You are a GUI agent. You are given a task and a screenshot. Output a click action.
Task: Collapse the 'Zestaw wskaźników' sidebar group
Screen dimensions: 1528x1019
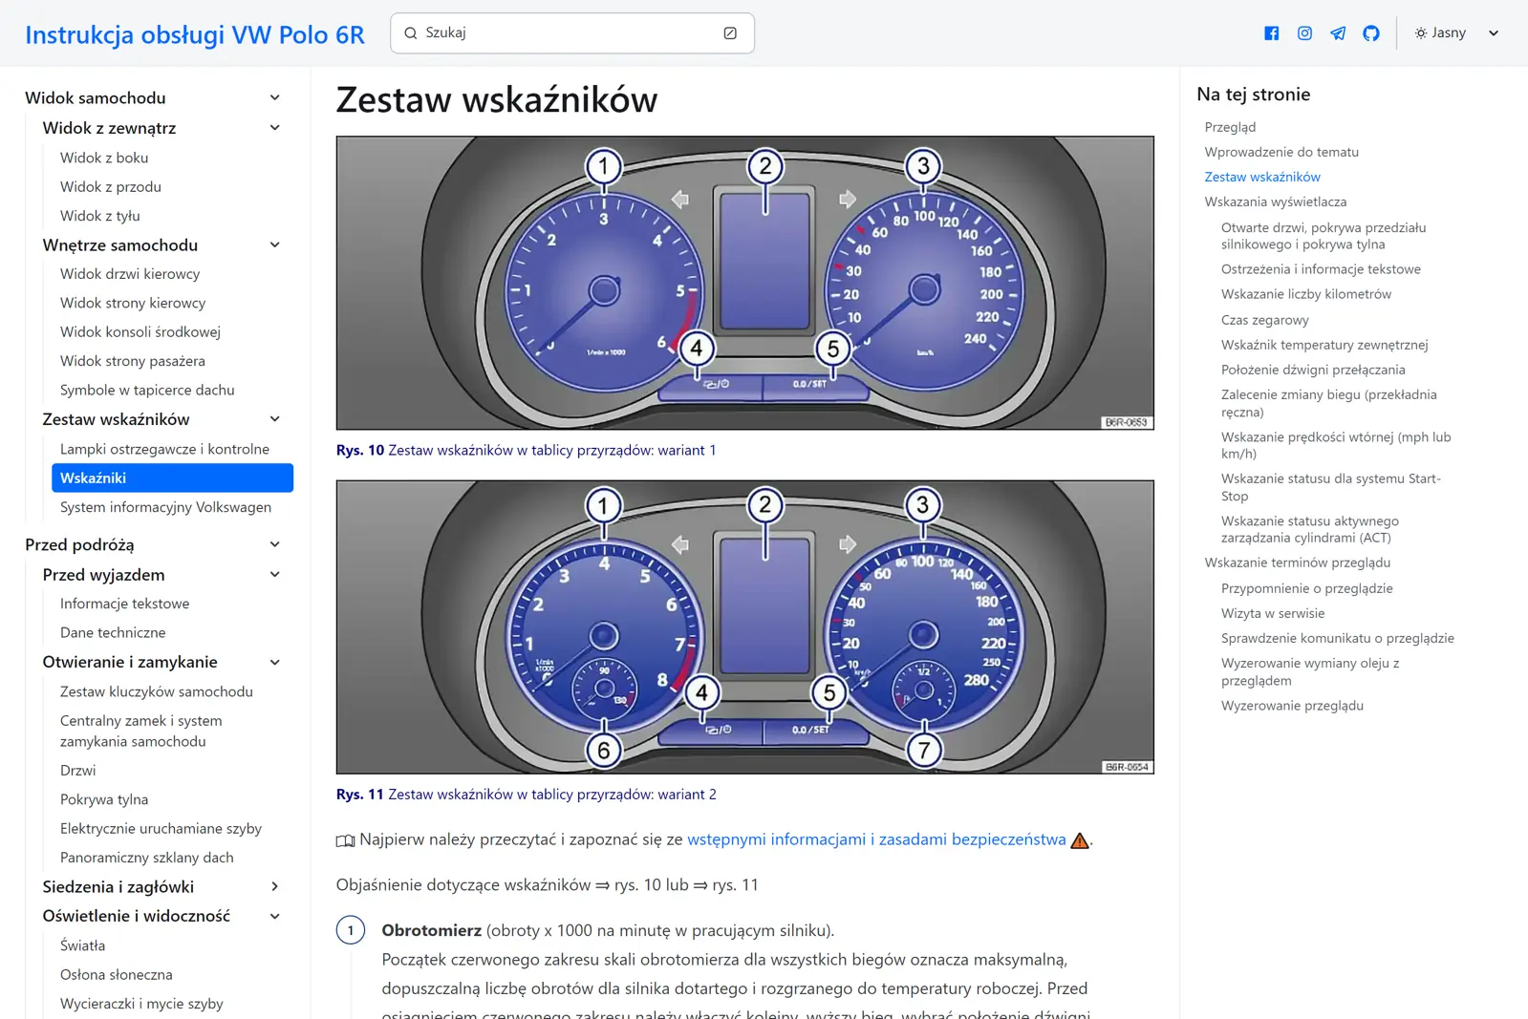275,419
